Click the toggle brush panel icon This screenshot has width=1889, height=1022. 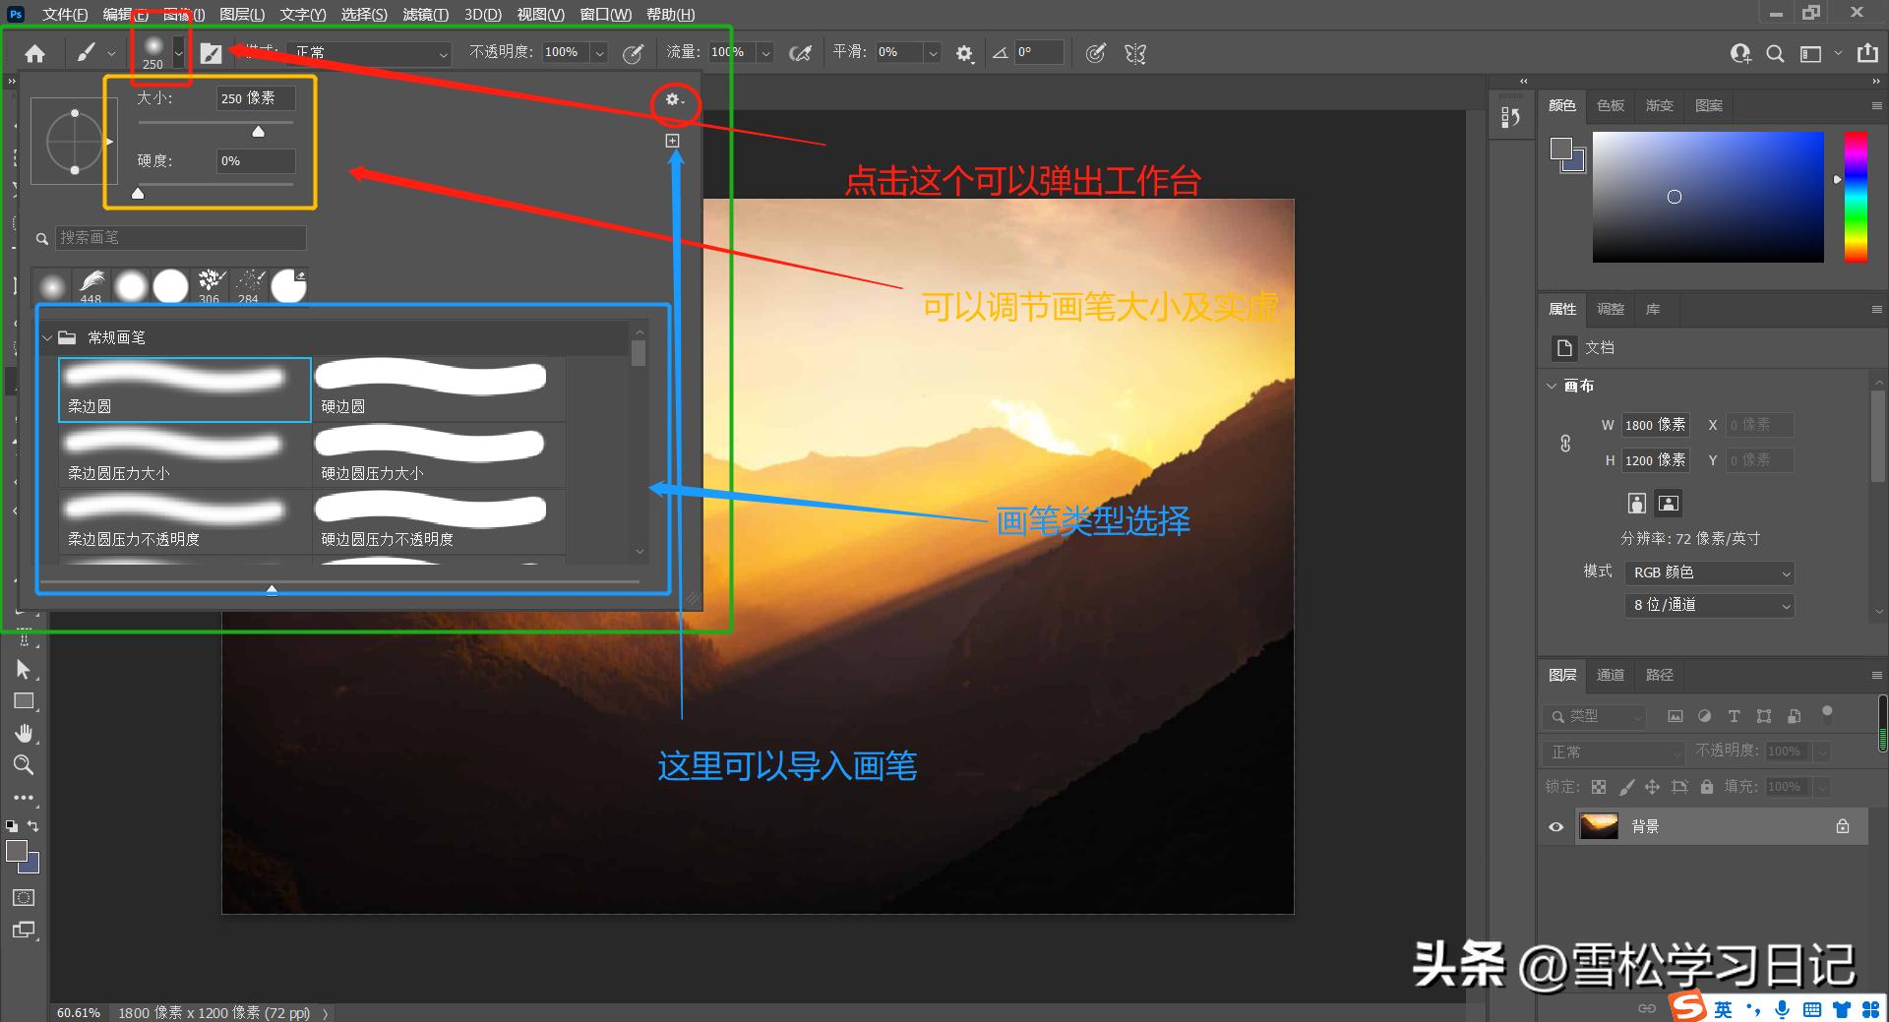[x=212, y=52]
